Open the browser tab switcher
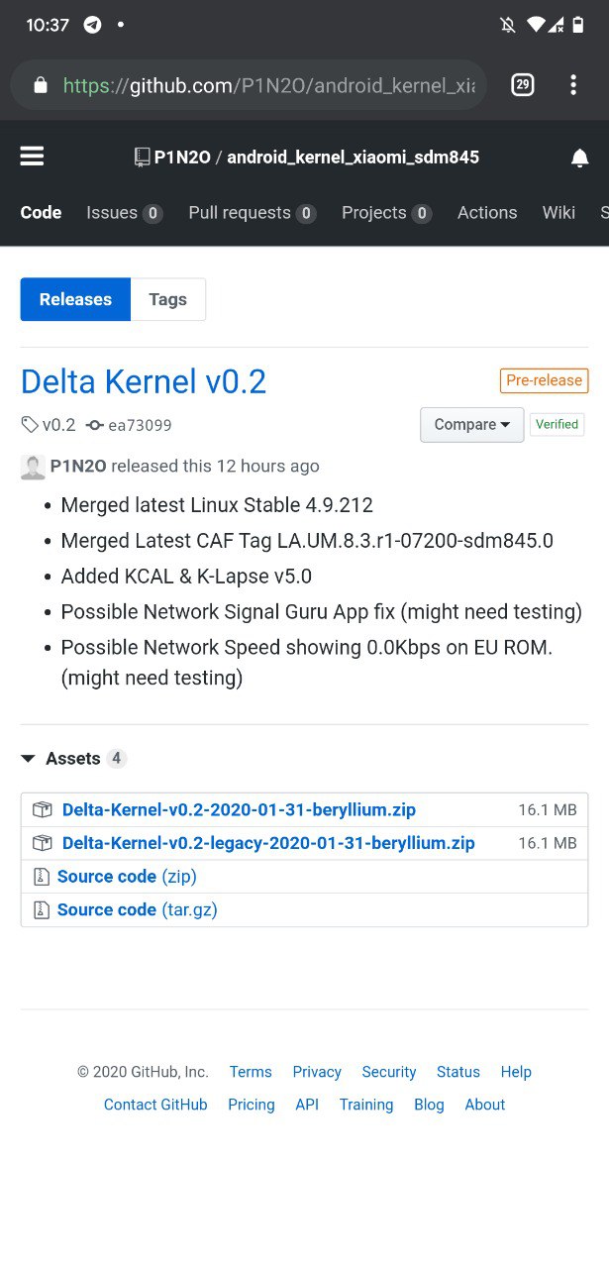 pos(523,85)
